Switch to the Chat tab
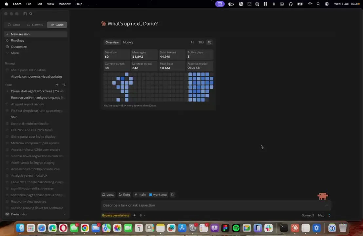 point(14,25)
